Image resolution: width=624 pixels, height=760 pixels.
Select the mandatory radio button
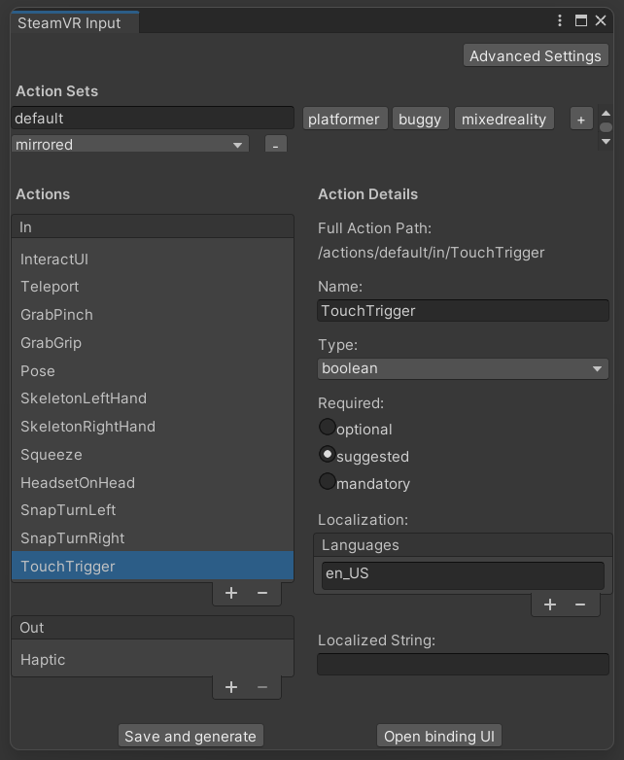[x=328, y=481]
